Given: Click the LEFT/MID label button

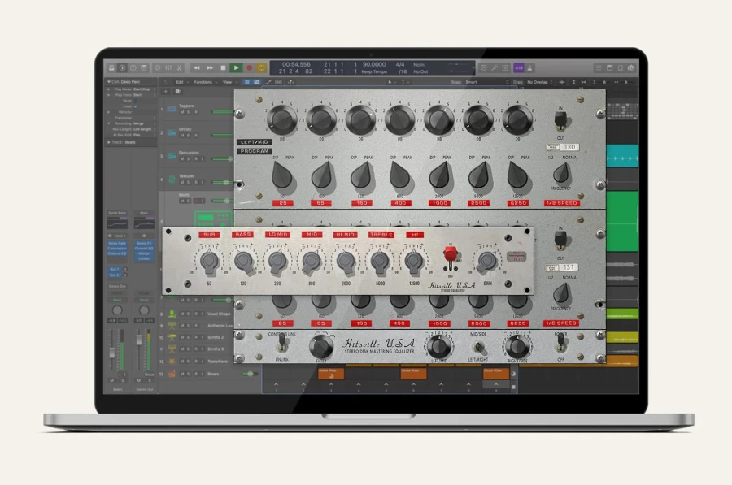Looking at the screenshot, I should tap(255, 142).
